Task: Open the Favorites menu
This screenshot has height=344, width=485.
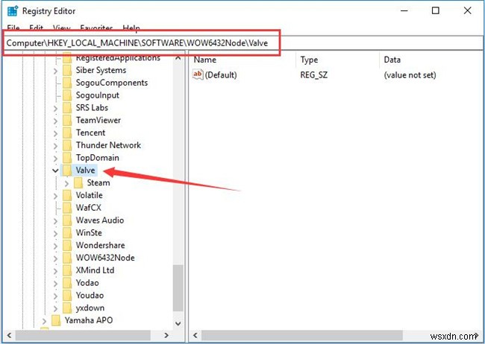Action: pos(96,28)
